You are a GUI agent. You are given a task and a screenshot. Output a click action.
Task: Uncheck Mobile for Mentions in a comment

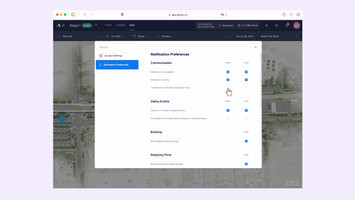click(x=228, y=72)
